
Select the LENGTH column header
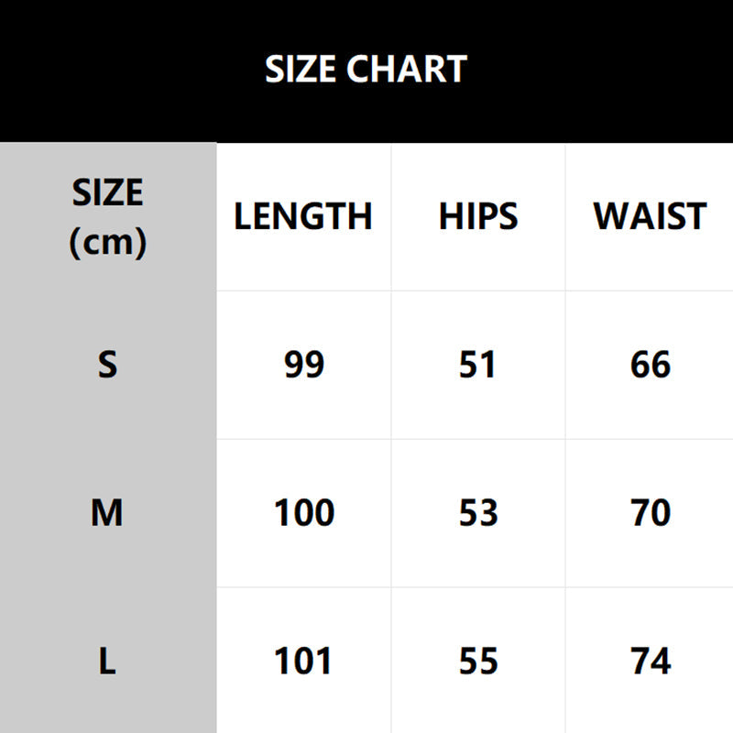point(303,217)
